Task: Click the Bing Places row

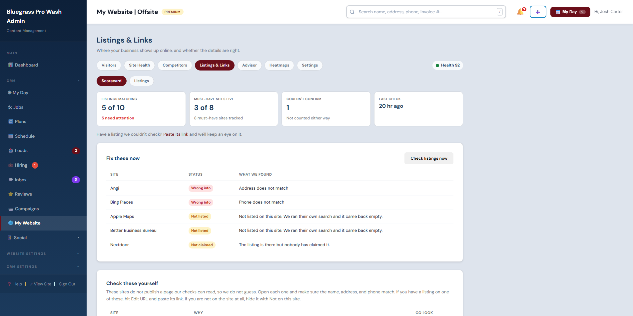Action: click(x=280, y=202)
